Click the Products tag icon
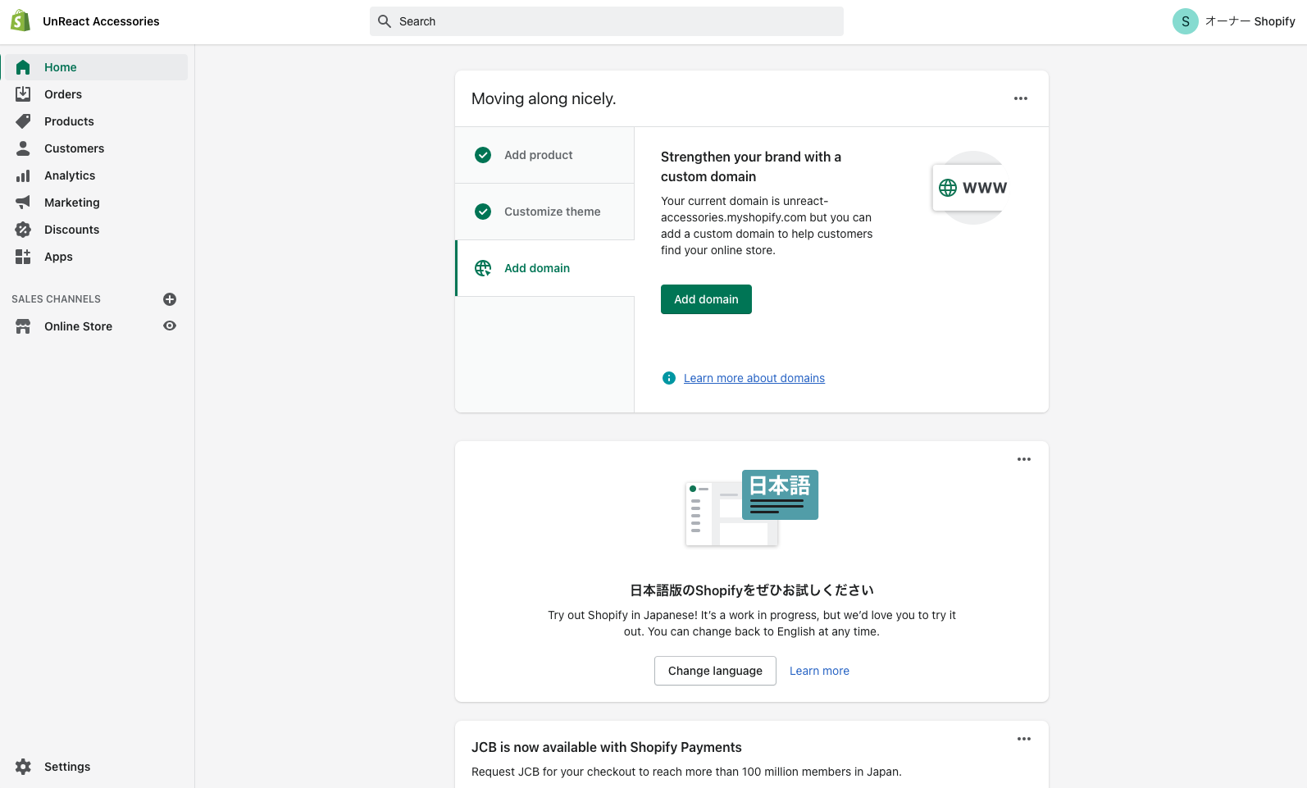This screenshot has height=788, width=1307. click(23, 121)
